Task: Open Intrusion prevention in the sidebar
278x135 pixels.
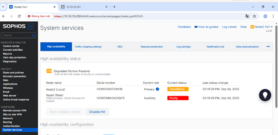Action: [x=14, y=76]
